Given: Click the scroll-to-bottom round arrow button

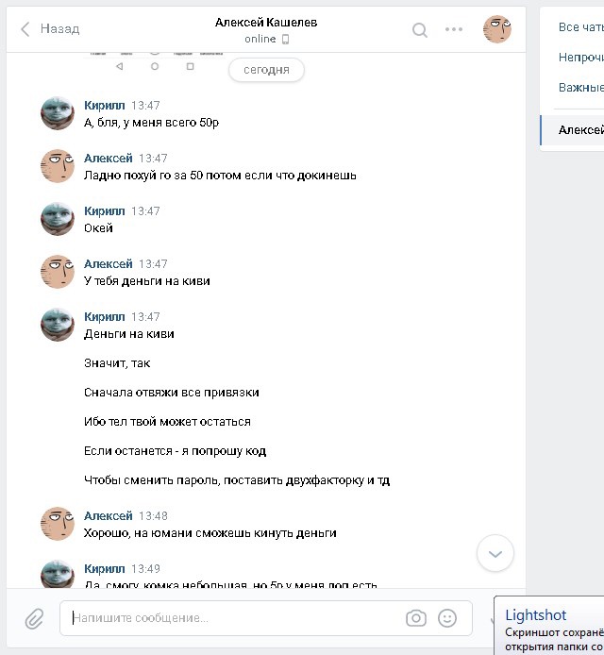Looking at the screenshot, I should tap(495, 553).
